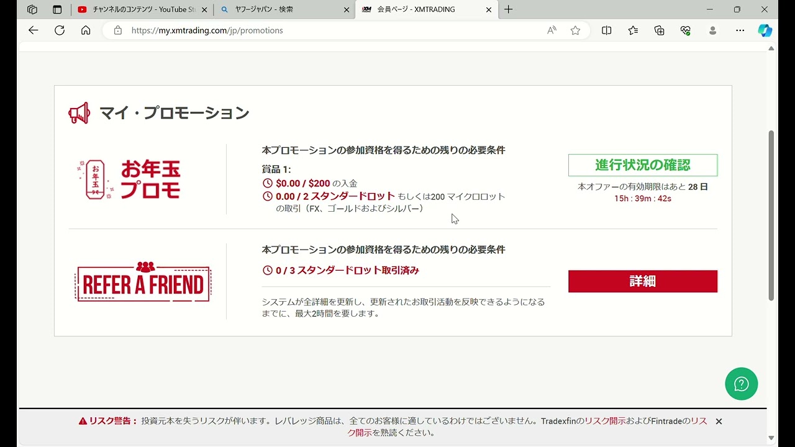Click the browser back arrow
The image size is (795, 447).
click(34, 30)
